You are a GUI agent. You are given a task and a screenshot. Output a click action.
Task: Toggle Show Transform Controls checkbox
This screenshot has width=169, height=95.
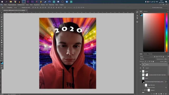(21, 8)
